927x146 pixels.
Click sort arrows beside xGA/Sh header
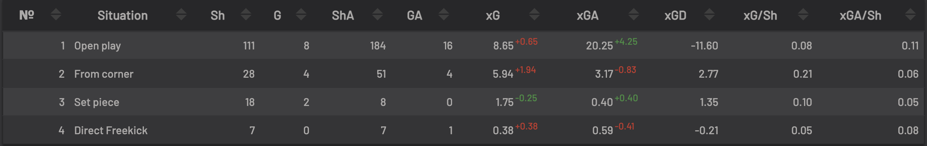click(x=910, y=15)
